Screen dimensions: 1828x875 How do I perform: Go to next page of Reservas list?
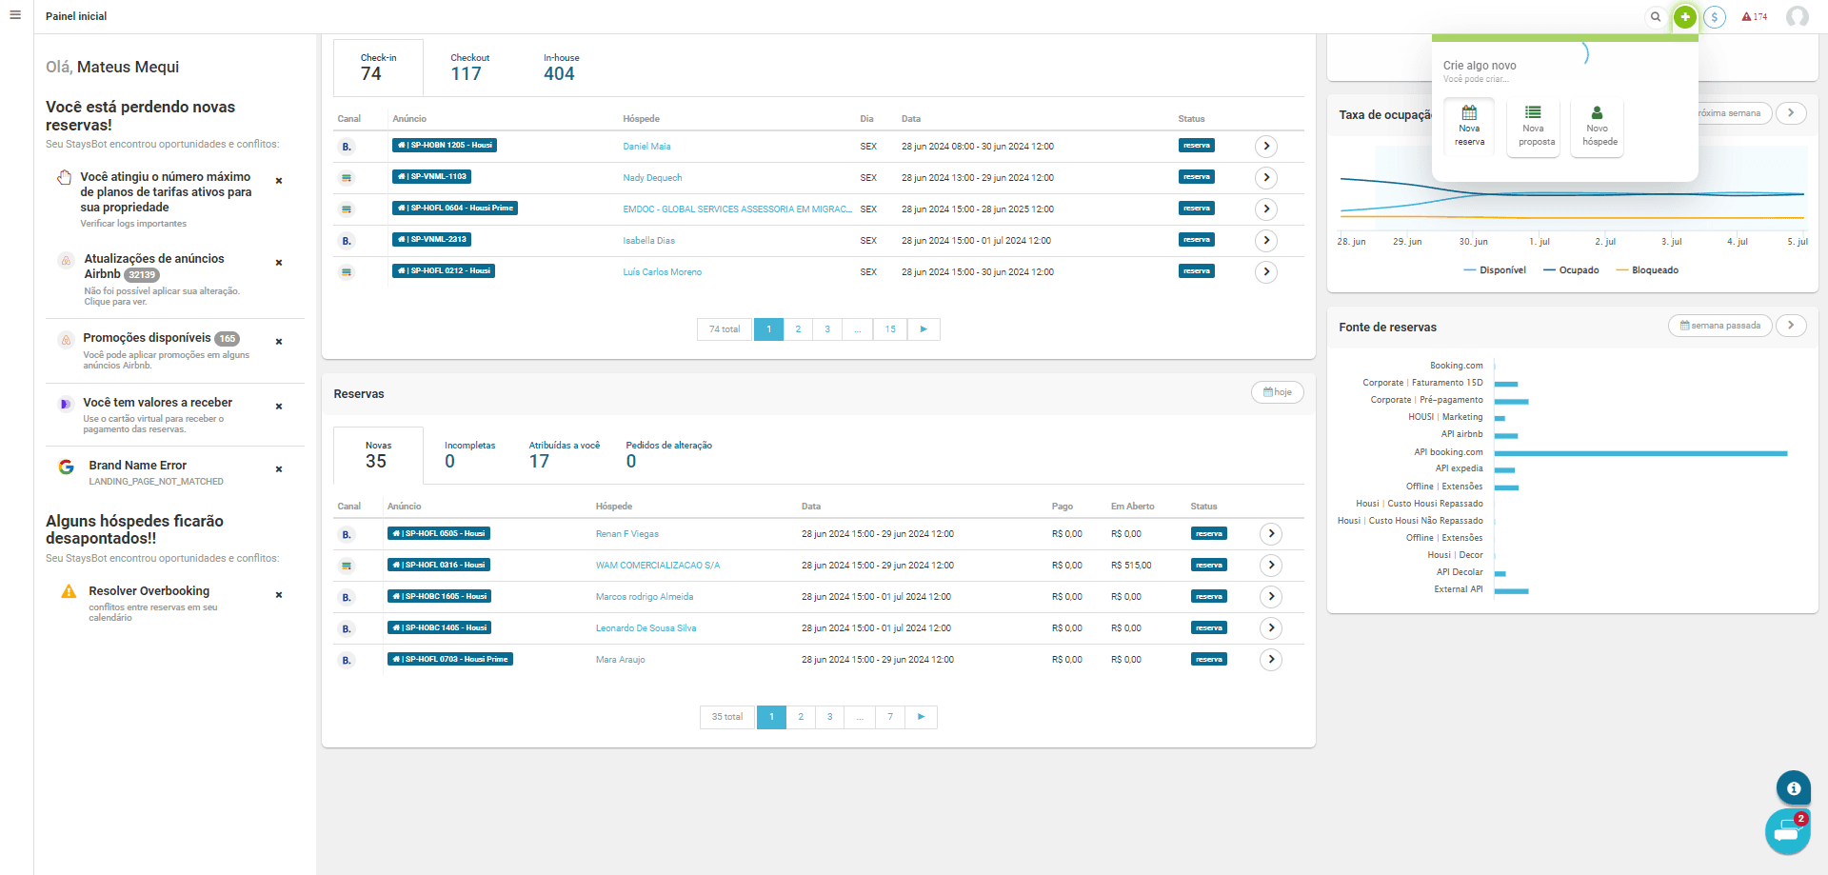[x=921, y=717]
